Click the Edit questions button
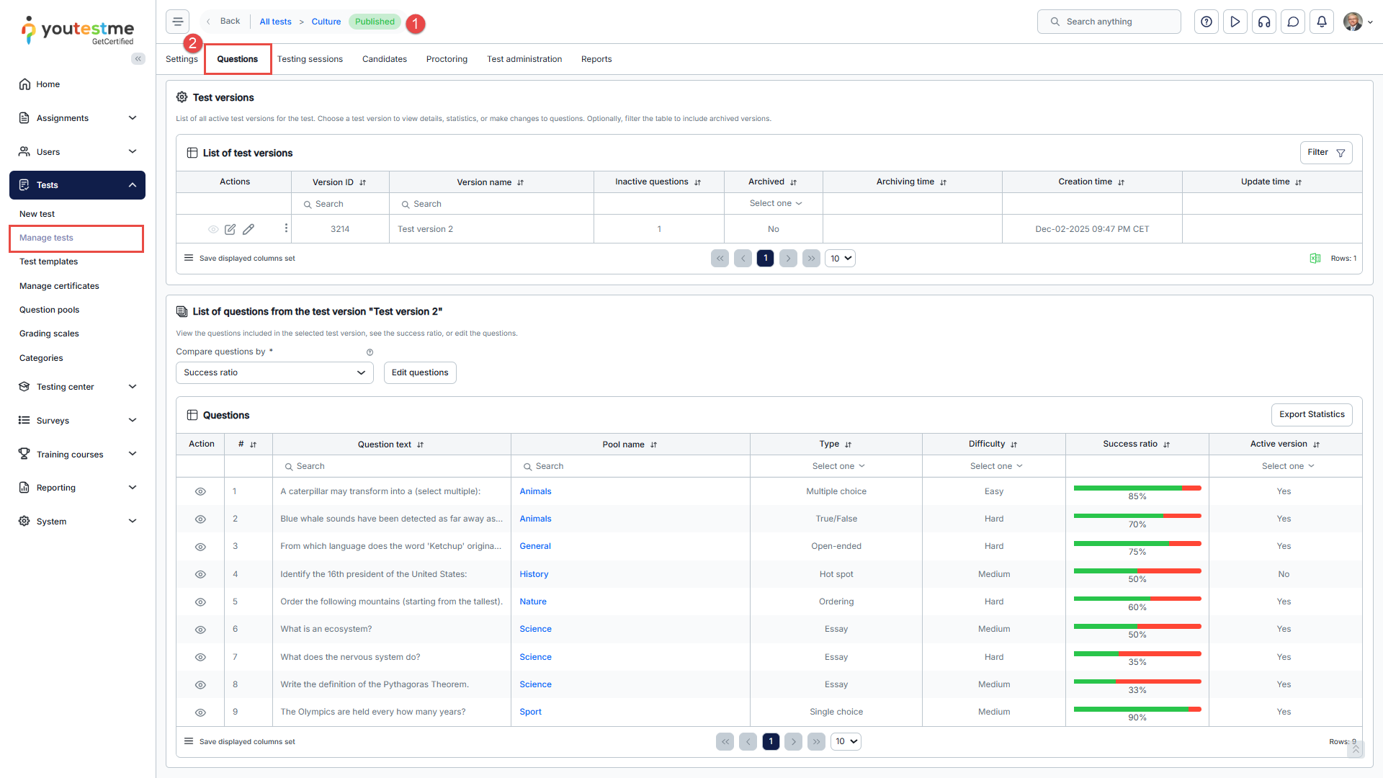Screen dimensions: 1383x778 (x=419, y=372)
